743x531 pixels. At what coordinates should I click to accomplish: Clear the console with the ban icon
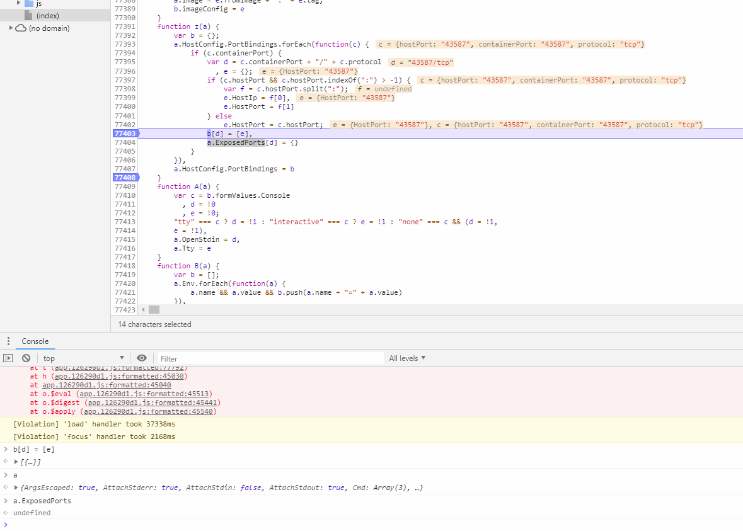click(26, 358)
